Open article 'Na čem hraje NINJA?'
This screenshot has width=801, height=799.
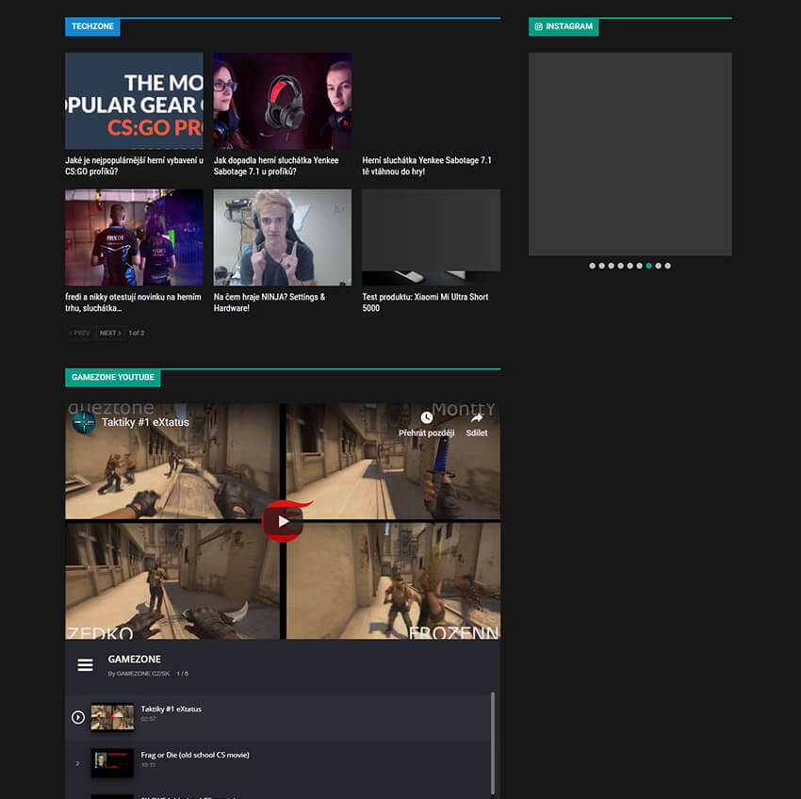click(x=270, y=302)
